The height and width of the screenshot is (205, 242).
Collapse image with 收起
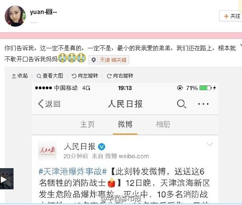point(19,76)
